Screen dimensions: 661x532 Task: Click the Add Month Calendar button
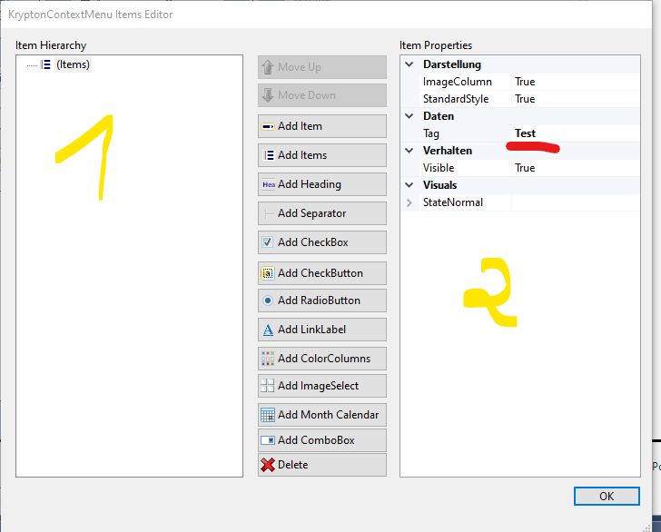click(x=322, y=415)
